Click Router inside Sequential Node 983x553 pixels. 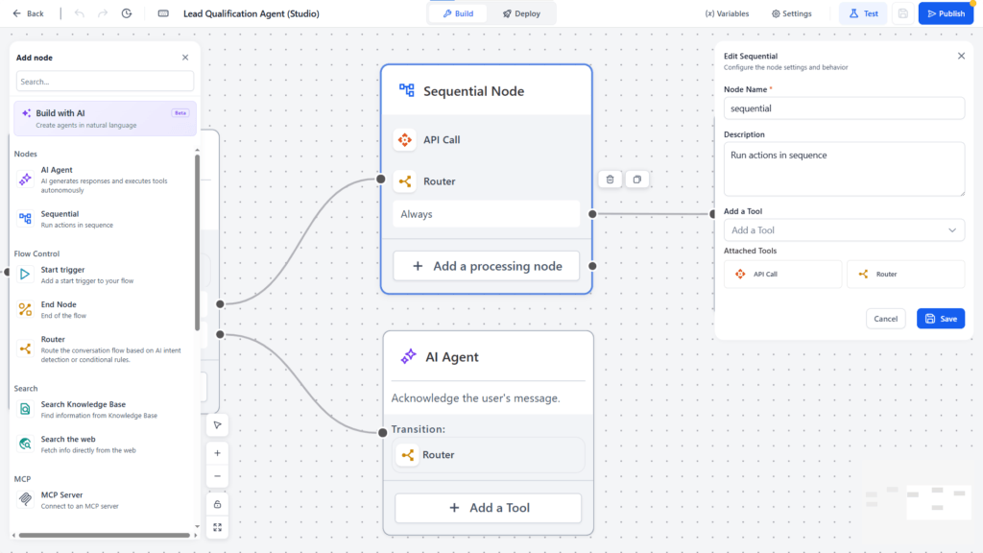point(487,181)
